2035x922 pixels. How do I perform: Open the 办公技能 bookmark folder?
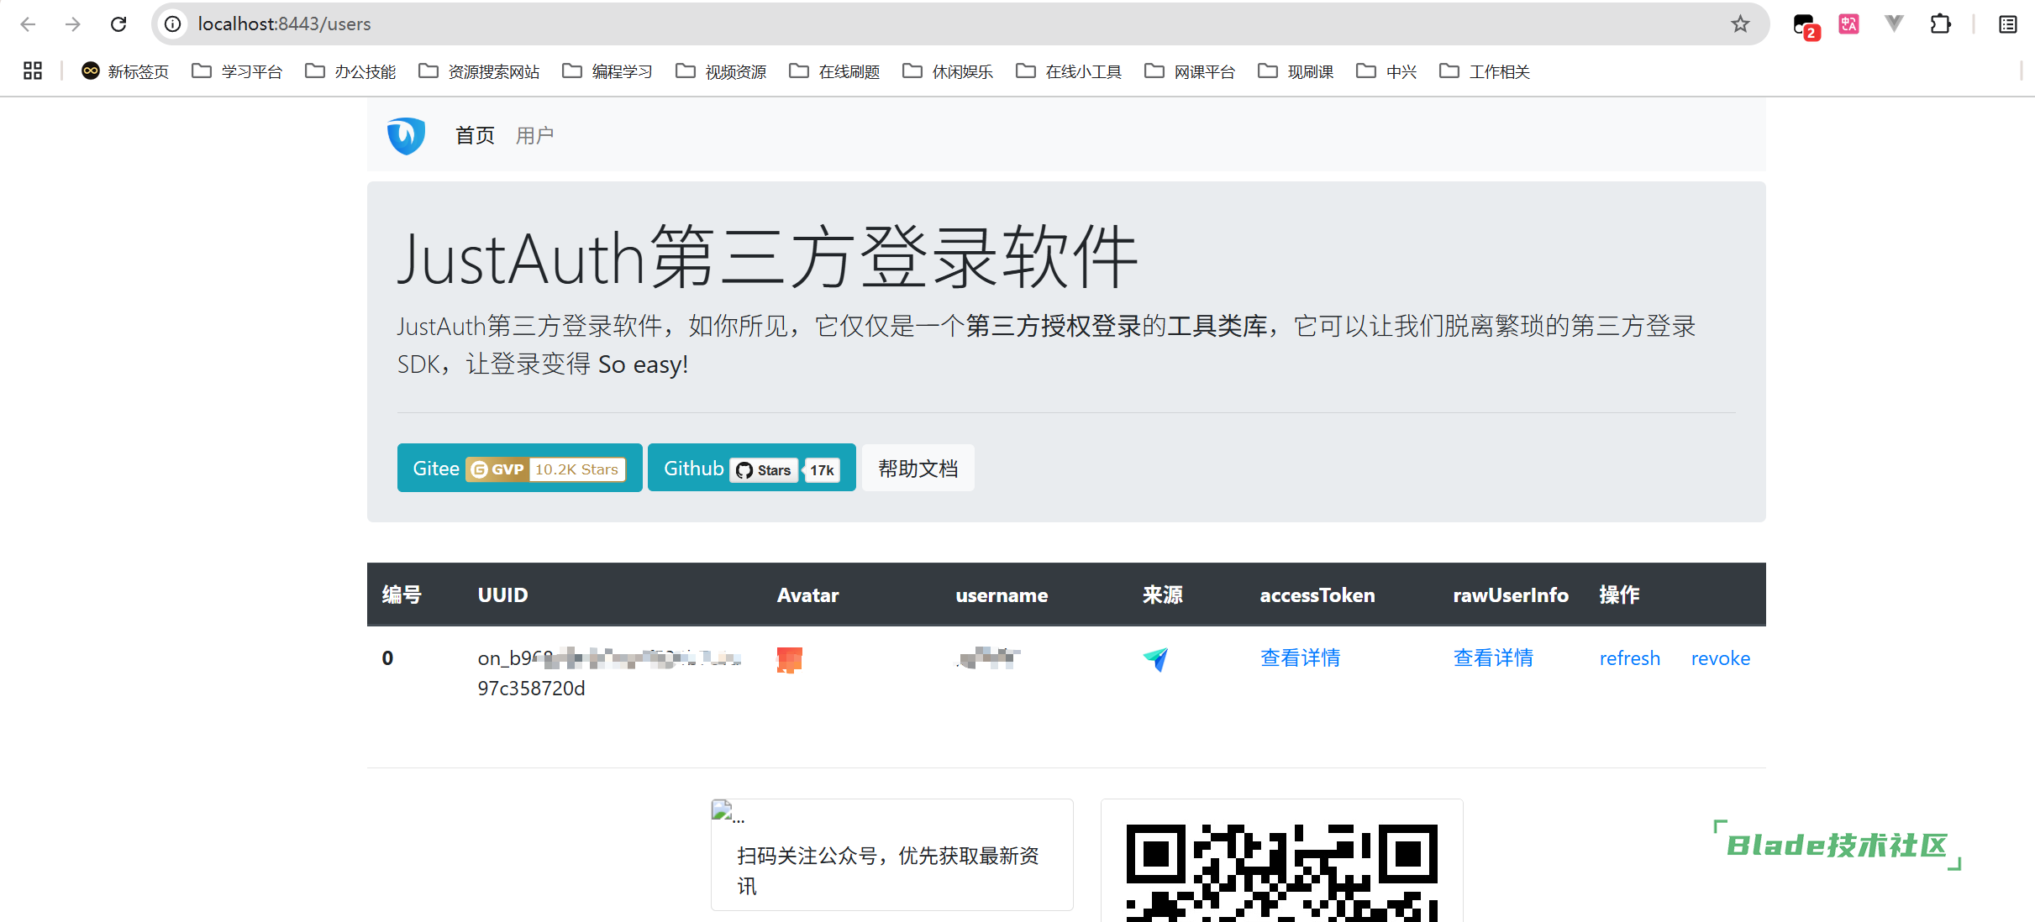pyautogui.click(x=350, y=71)
